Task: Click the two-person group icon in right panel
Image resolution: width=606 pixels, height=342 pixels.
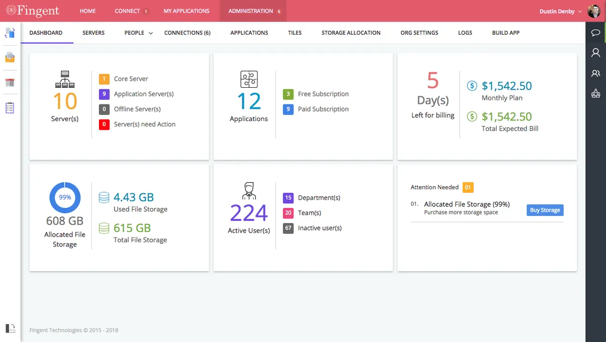Action: coord(595,73)
